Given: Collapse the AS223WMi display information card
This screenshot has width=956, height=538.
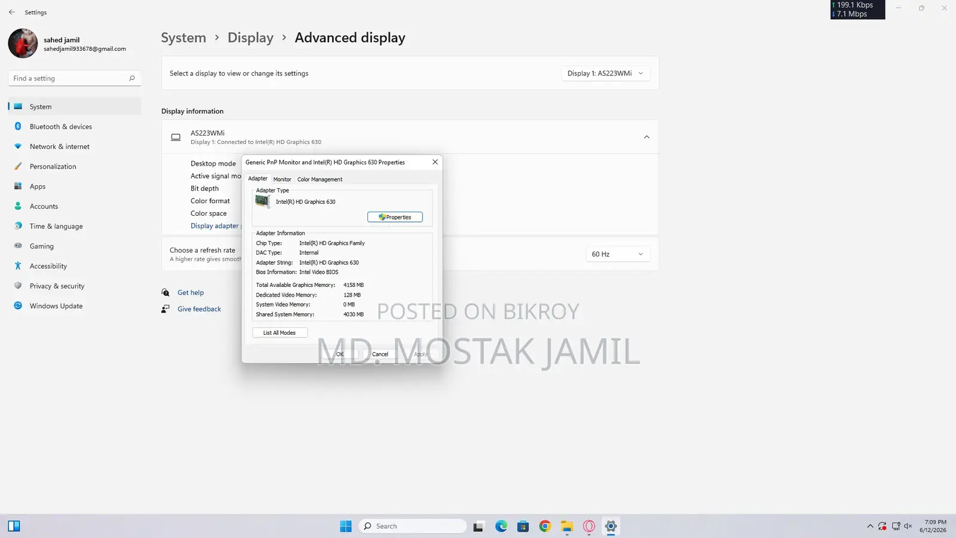Looking at the screenshot, I should [646, 137].
